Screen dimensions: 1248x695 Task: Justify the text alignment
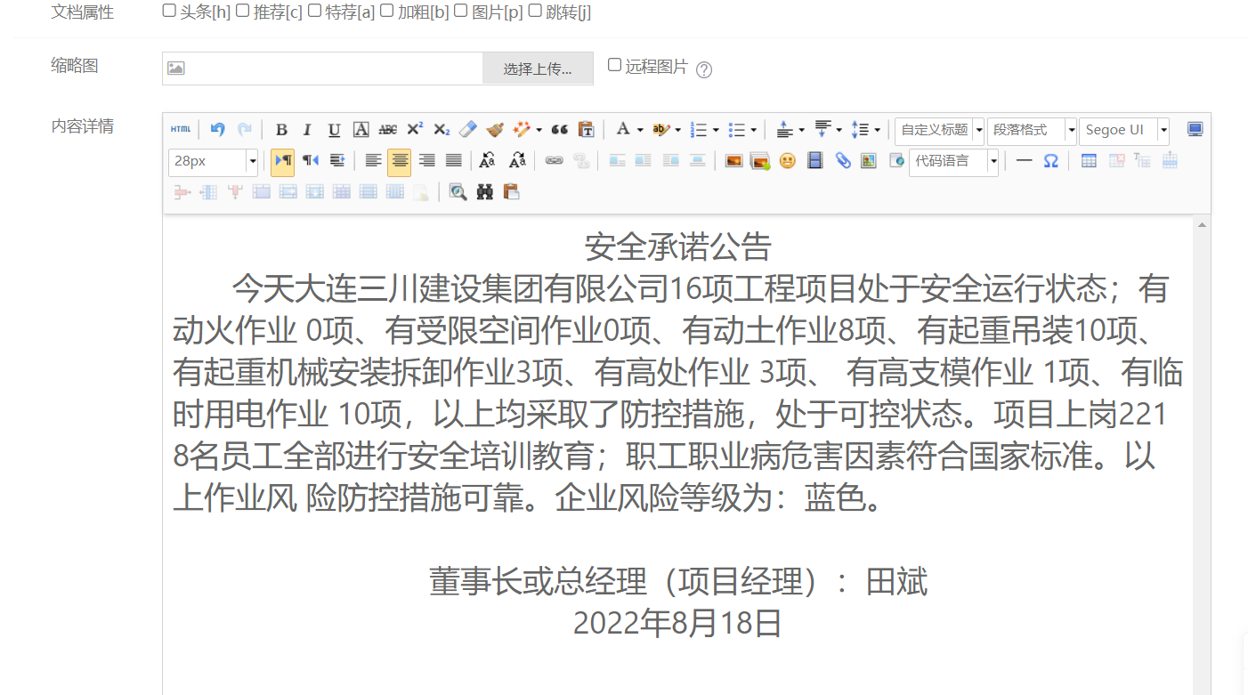[454, 161]
